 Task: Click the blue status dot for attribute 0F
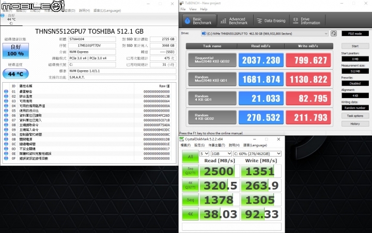pyautogui.click(x=6, y=158)
